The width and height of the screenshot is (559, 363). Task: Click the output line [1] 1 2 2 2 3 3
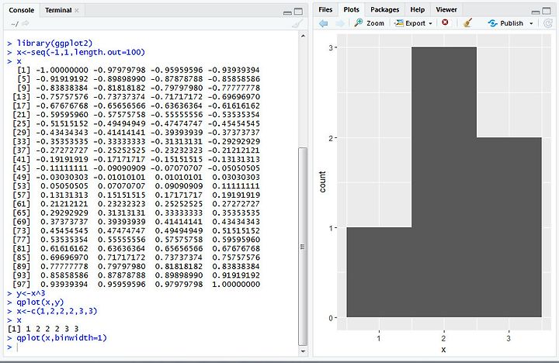(43, 329)
